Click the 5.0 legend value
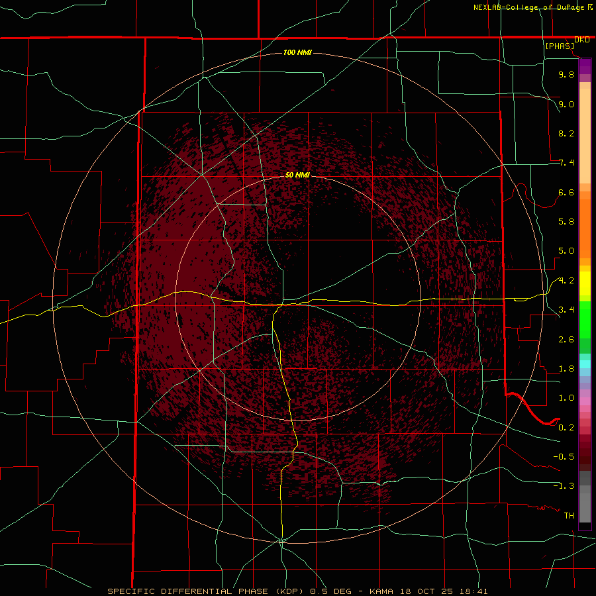Image resolution: width=596 pixels, height=596 pixels. (x=566, y=251)
